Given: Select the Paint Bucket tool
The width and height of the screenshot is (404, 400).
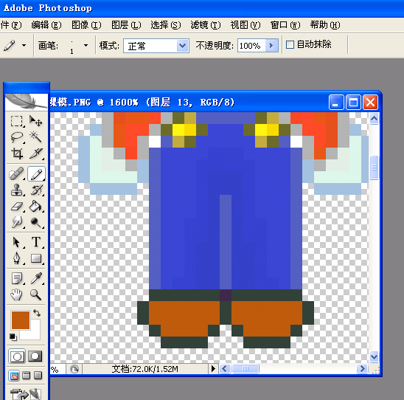Looking at the screenshot, I should pos(36,206).
